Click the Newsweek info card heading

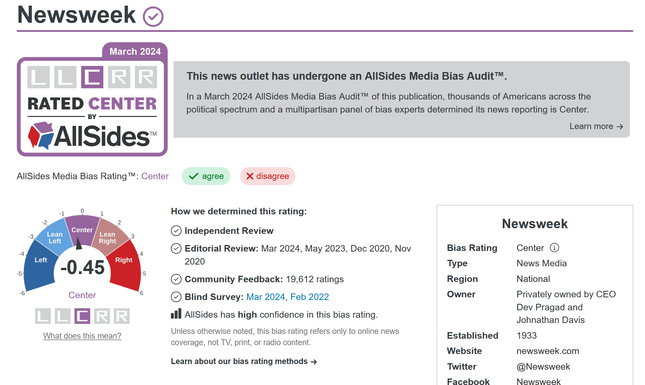point(535,224)
